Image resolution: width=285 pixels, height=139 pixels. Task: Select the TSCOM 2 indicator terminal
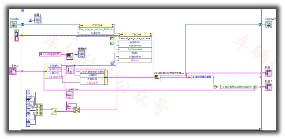[x=268, y=24]
